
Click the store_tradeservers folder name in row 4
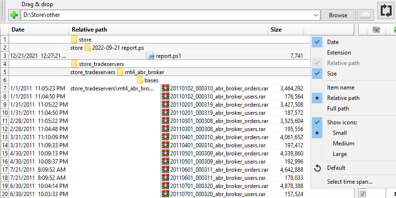click(x=101, y=64)
